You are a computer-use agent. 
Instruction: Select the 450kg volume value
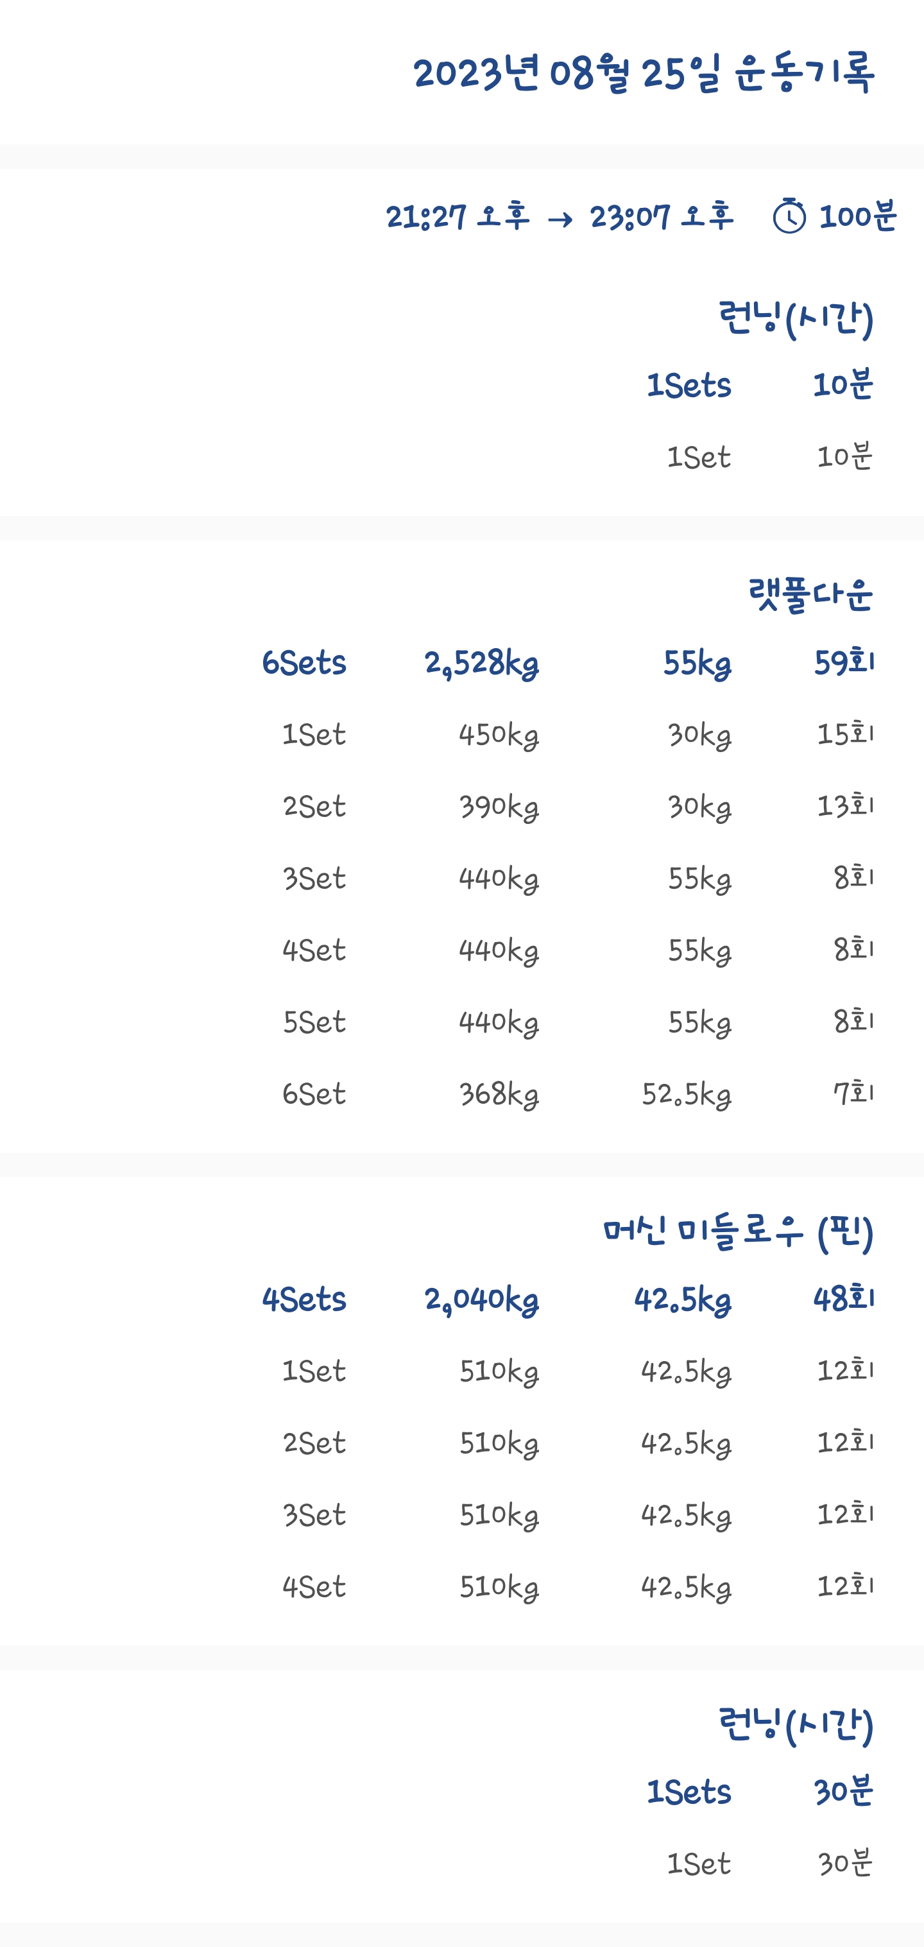(x=499, y=735)
